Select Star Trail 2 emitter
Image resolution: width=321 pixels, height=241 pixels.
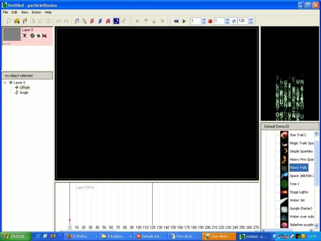click(298, 135)
